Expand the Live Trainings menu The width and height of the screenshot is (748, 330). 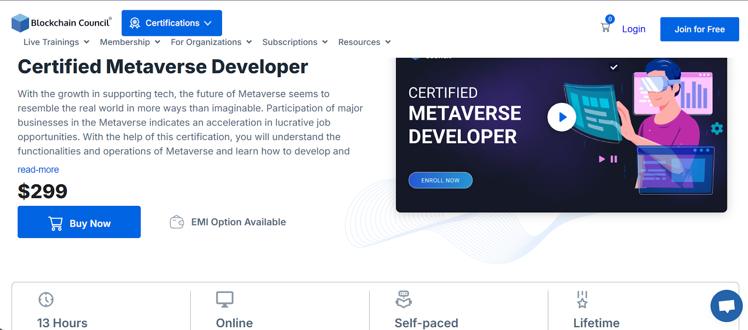point(57,42)
